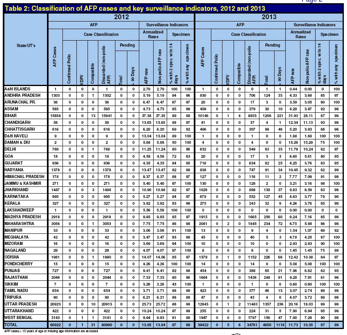Click the 'BIHAR' row label
The height and width of the screenshot is (335, 347).
[11, 116]
